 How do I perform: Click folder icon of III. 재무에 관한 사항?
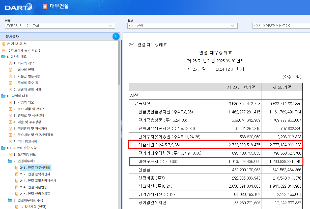(3, 148)
